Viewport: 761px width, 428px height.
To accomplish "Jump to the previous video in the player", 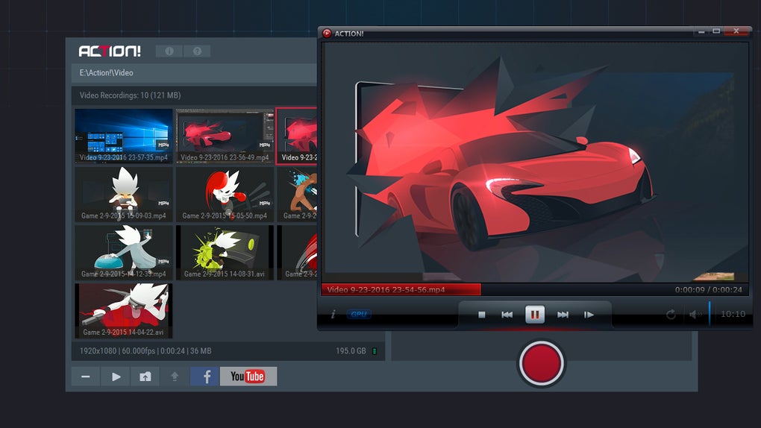I will tap(507, 315).
